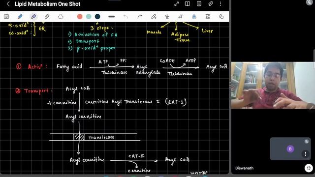Open the pen thickness selector
This screenshot has width=315, height=177.
(x=112, y=16)
